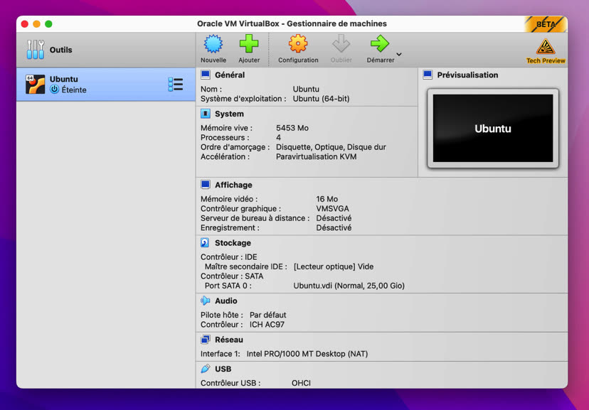
Task: Click the Général section monitor icon
Action: (207, 75)
